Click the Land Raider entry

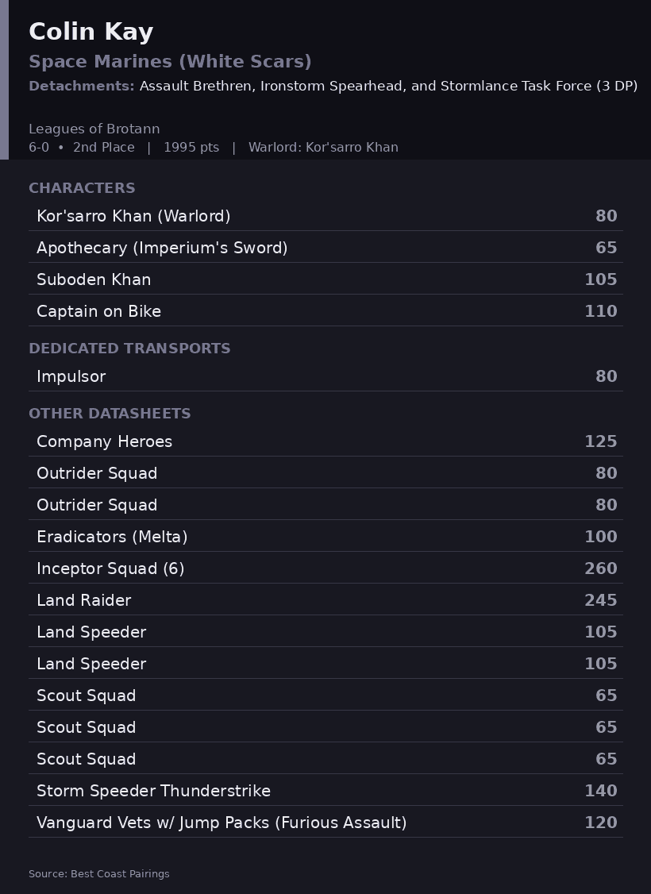(325, 599)
